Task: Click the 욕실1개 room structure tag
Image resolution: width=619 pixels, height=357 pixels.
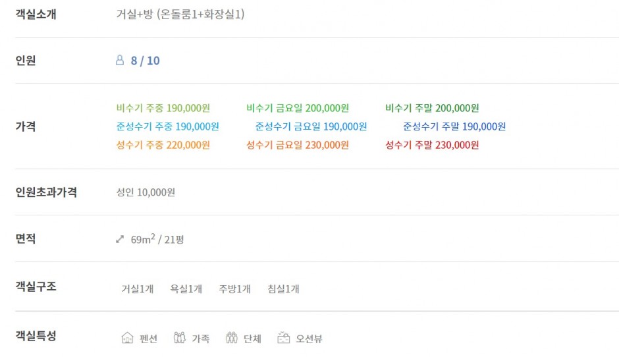Action: pyautogui.click(x=186, y=288)
